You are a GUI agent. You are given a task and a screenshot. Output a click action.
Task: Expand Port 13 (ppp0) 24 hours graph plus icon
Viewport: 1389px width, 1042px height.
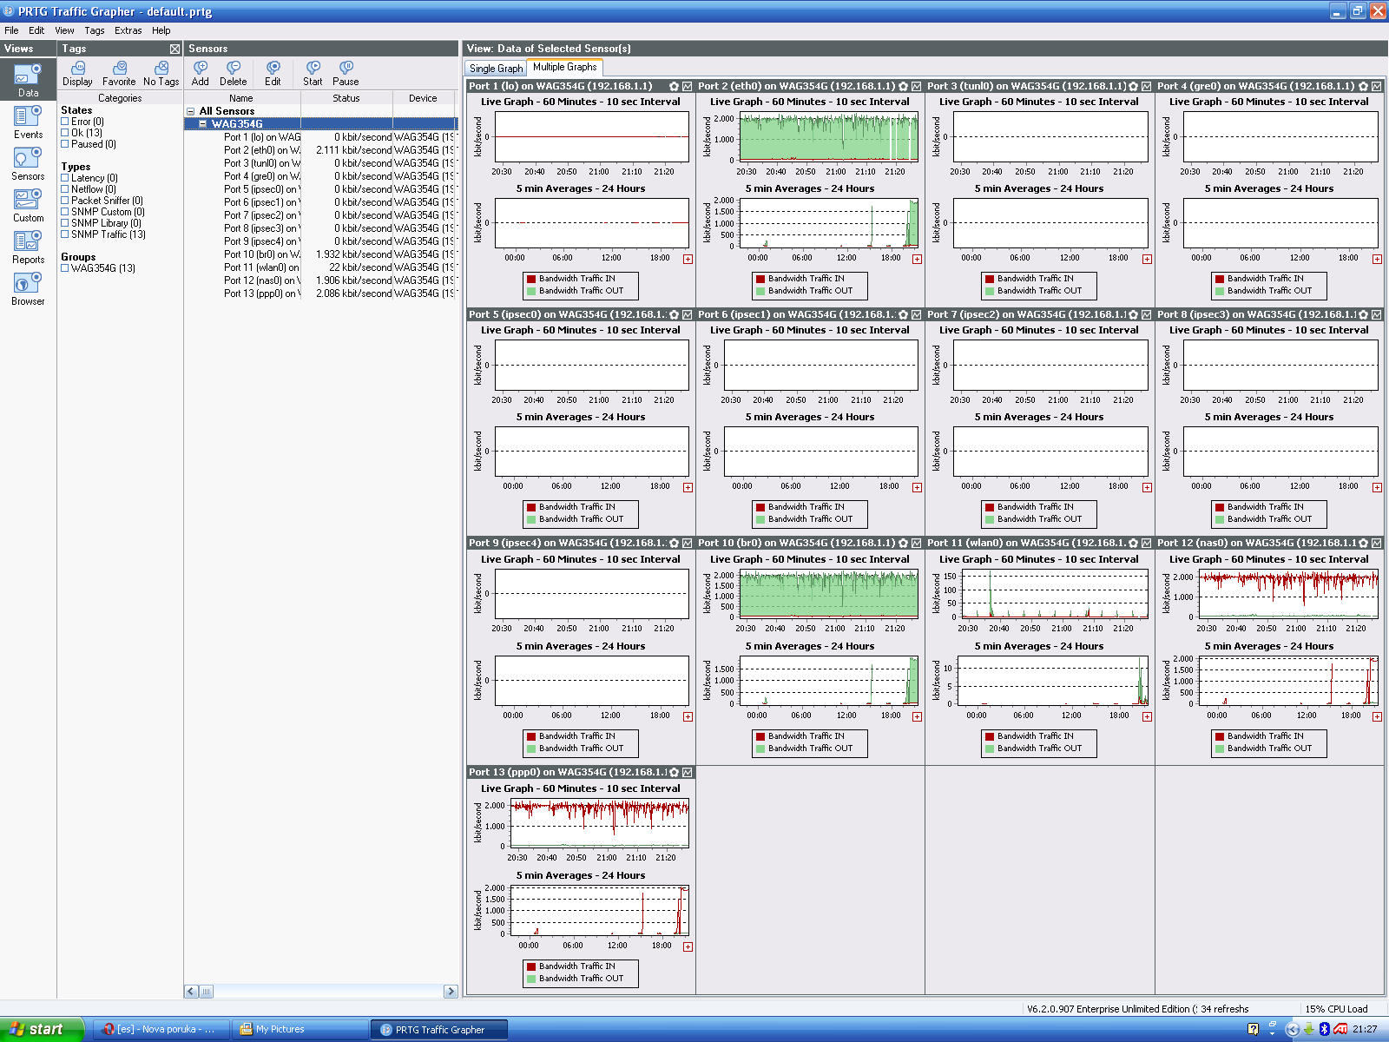688,946
